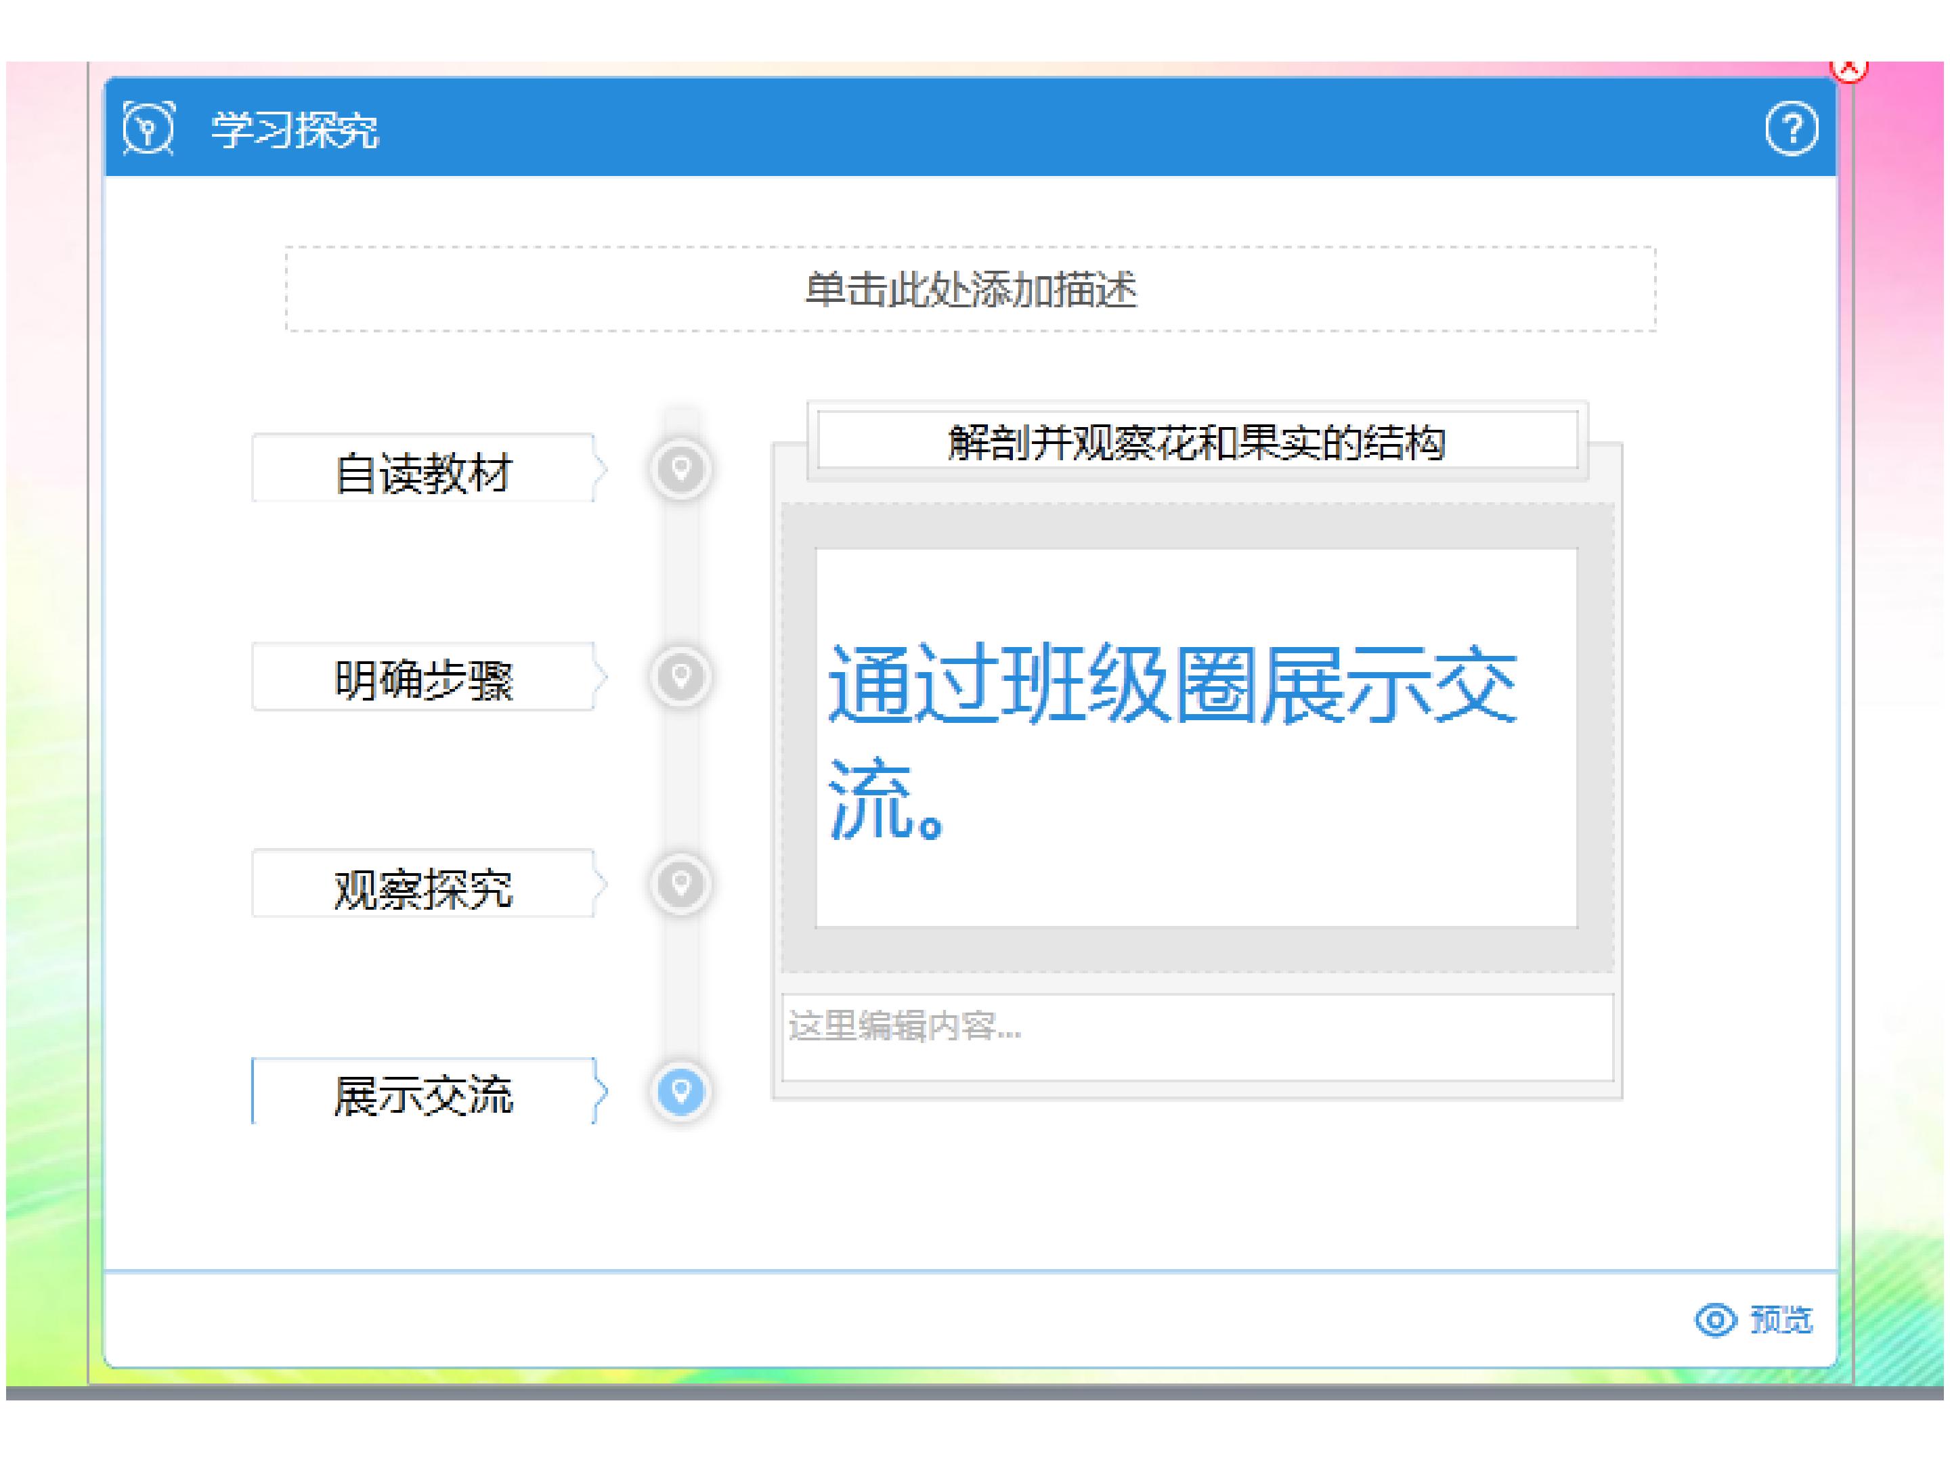
Task: Select the 观察探究 step tab
Action: pyautogui.click(x=429, y=885)
